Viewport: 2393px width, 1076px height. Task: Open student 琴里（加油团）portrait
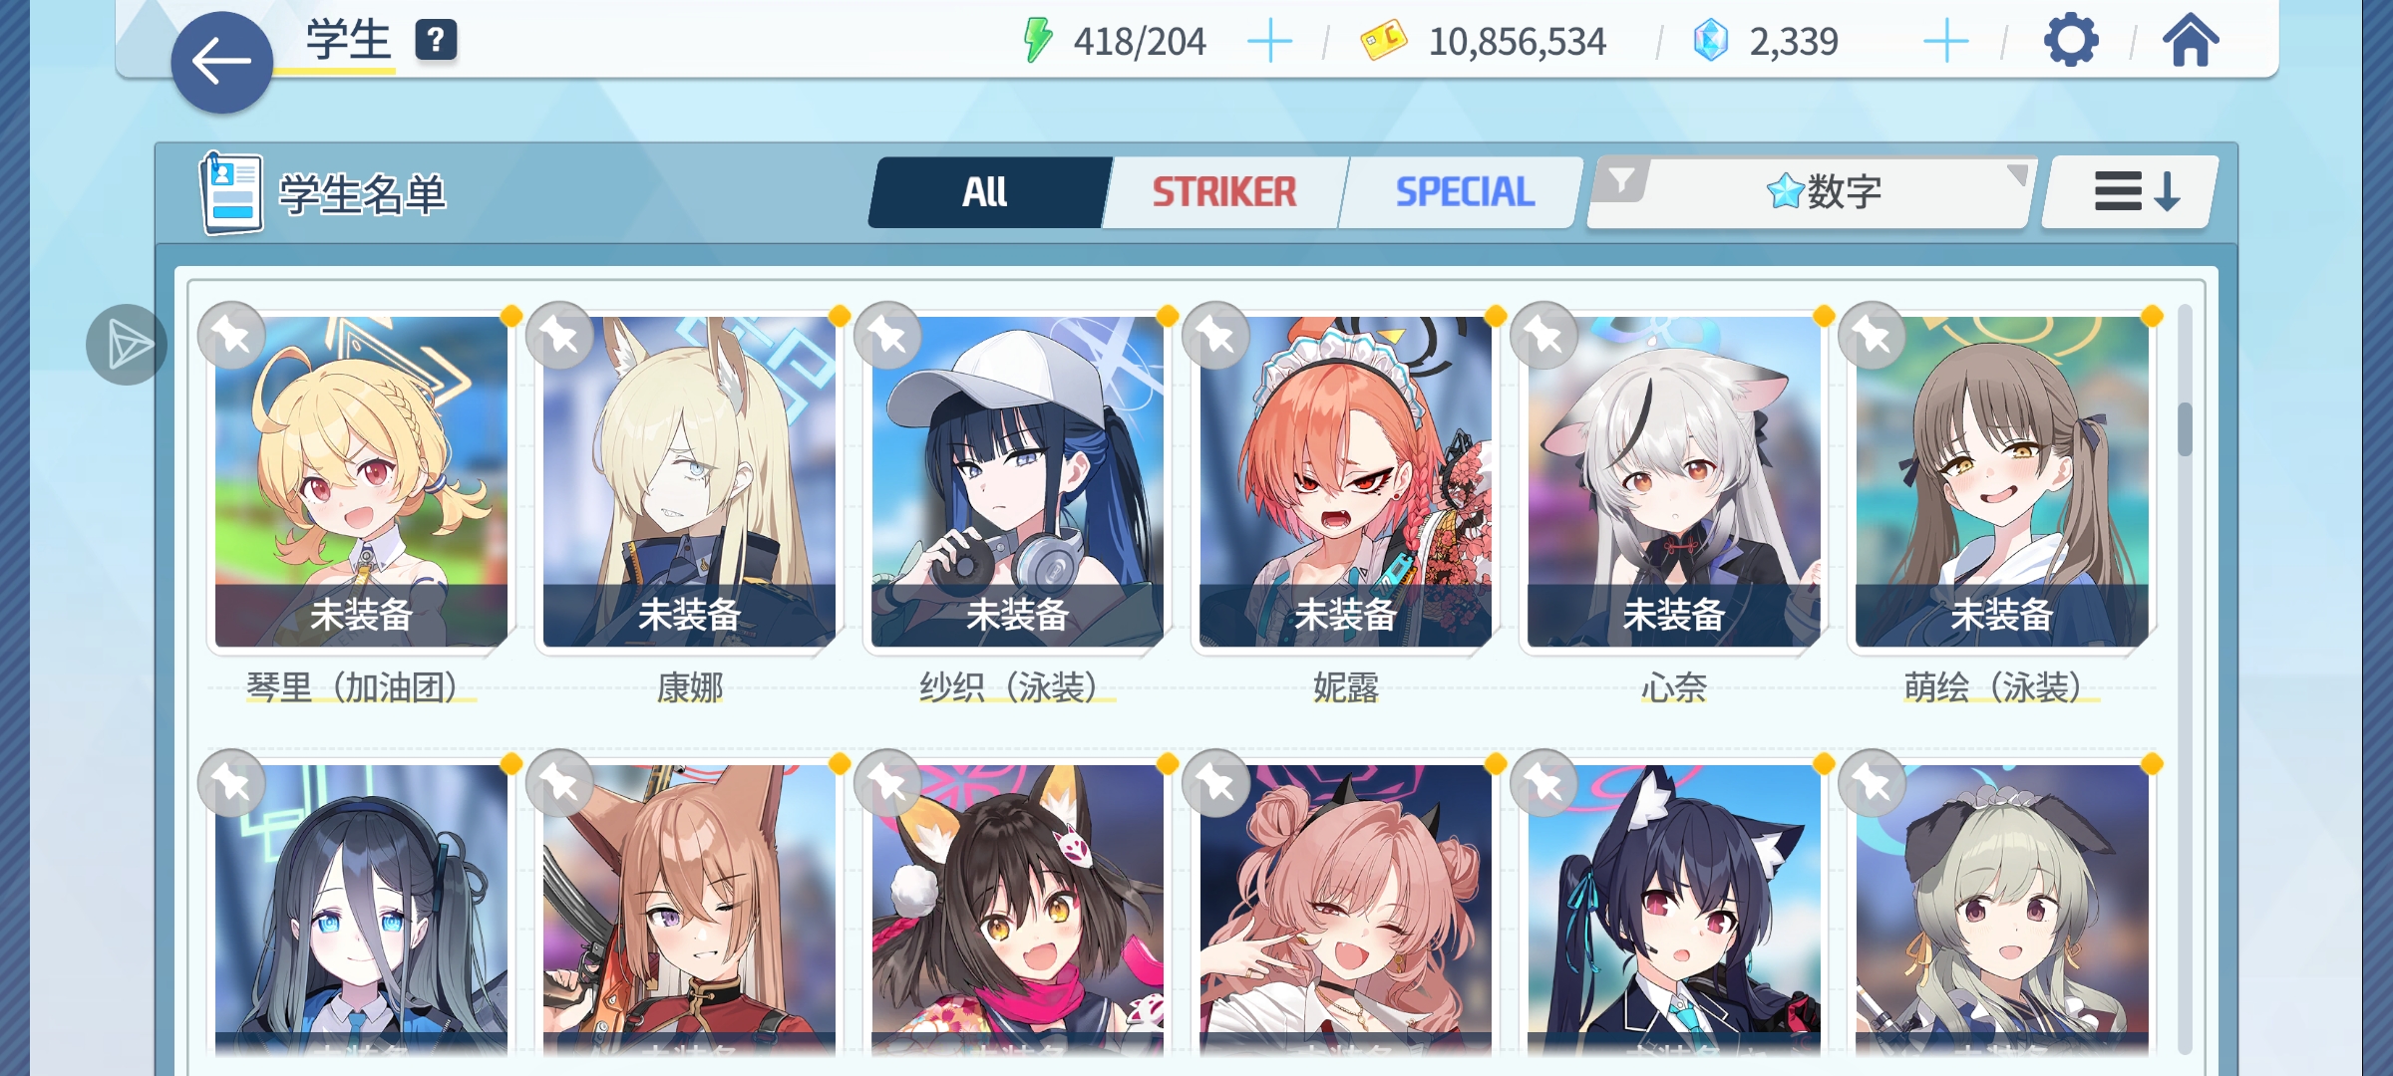(x=361, y=482)
